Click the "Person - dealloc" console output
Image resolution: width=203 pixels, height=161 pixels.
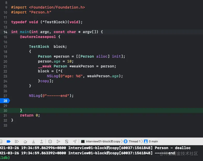(173, 148)
